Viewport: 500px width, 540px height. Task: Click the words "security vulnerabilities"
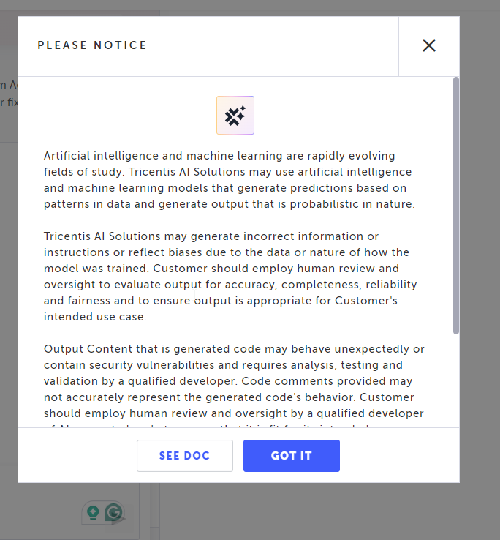coord(151,365)
